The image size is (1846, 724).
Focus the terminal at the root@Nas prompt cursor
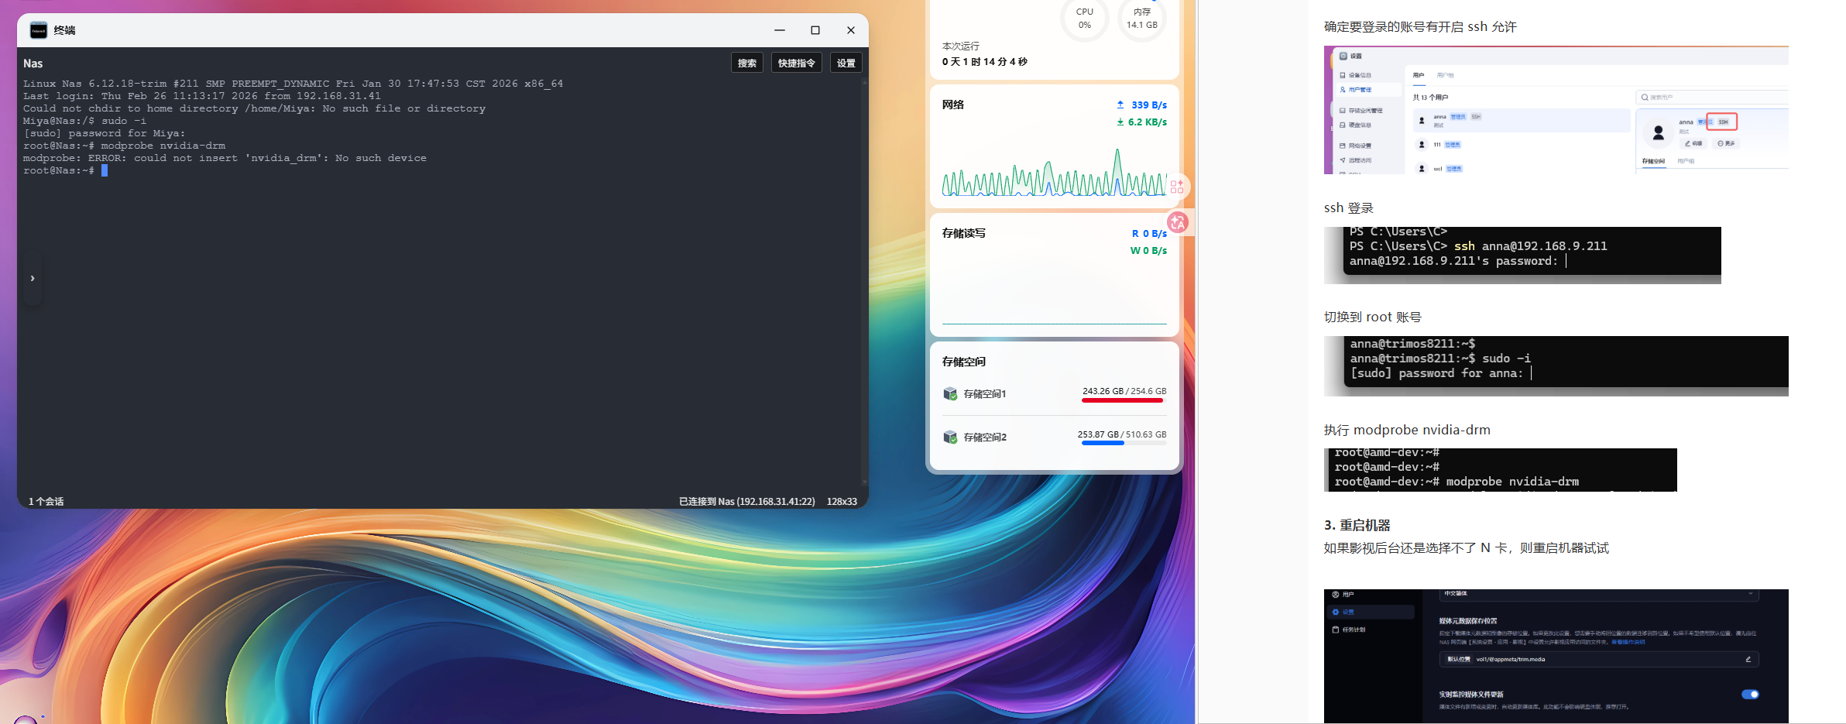[x=105, y=170]
